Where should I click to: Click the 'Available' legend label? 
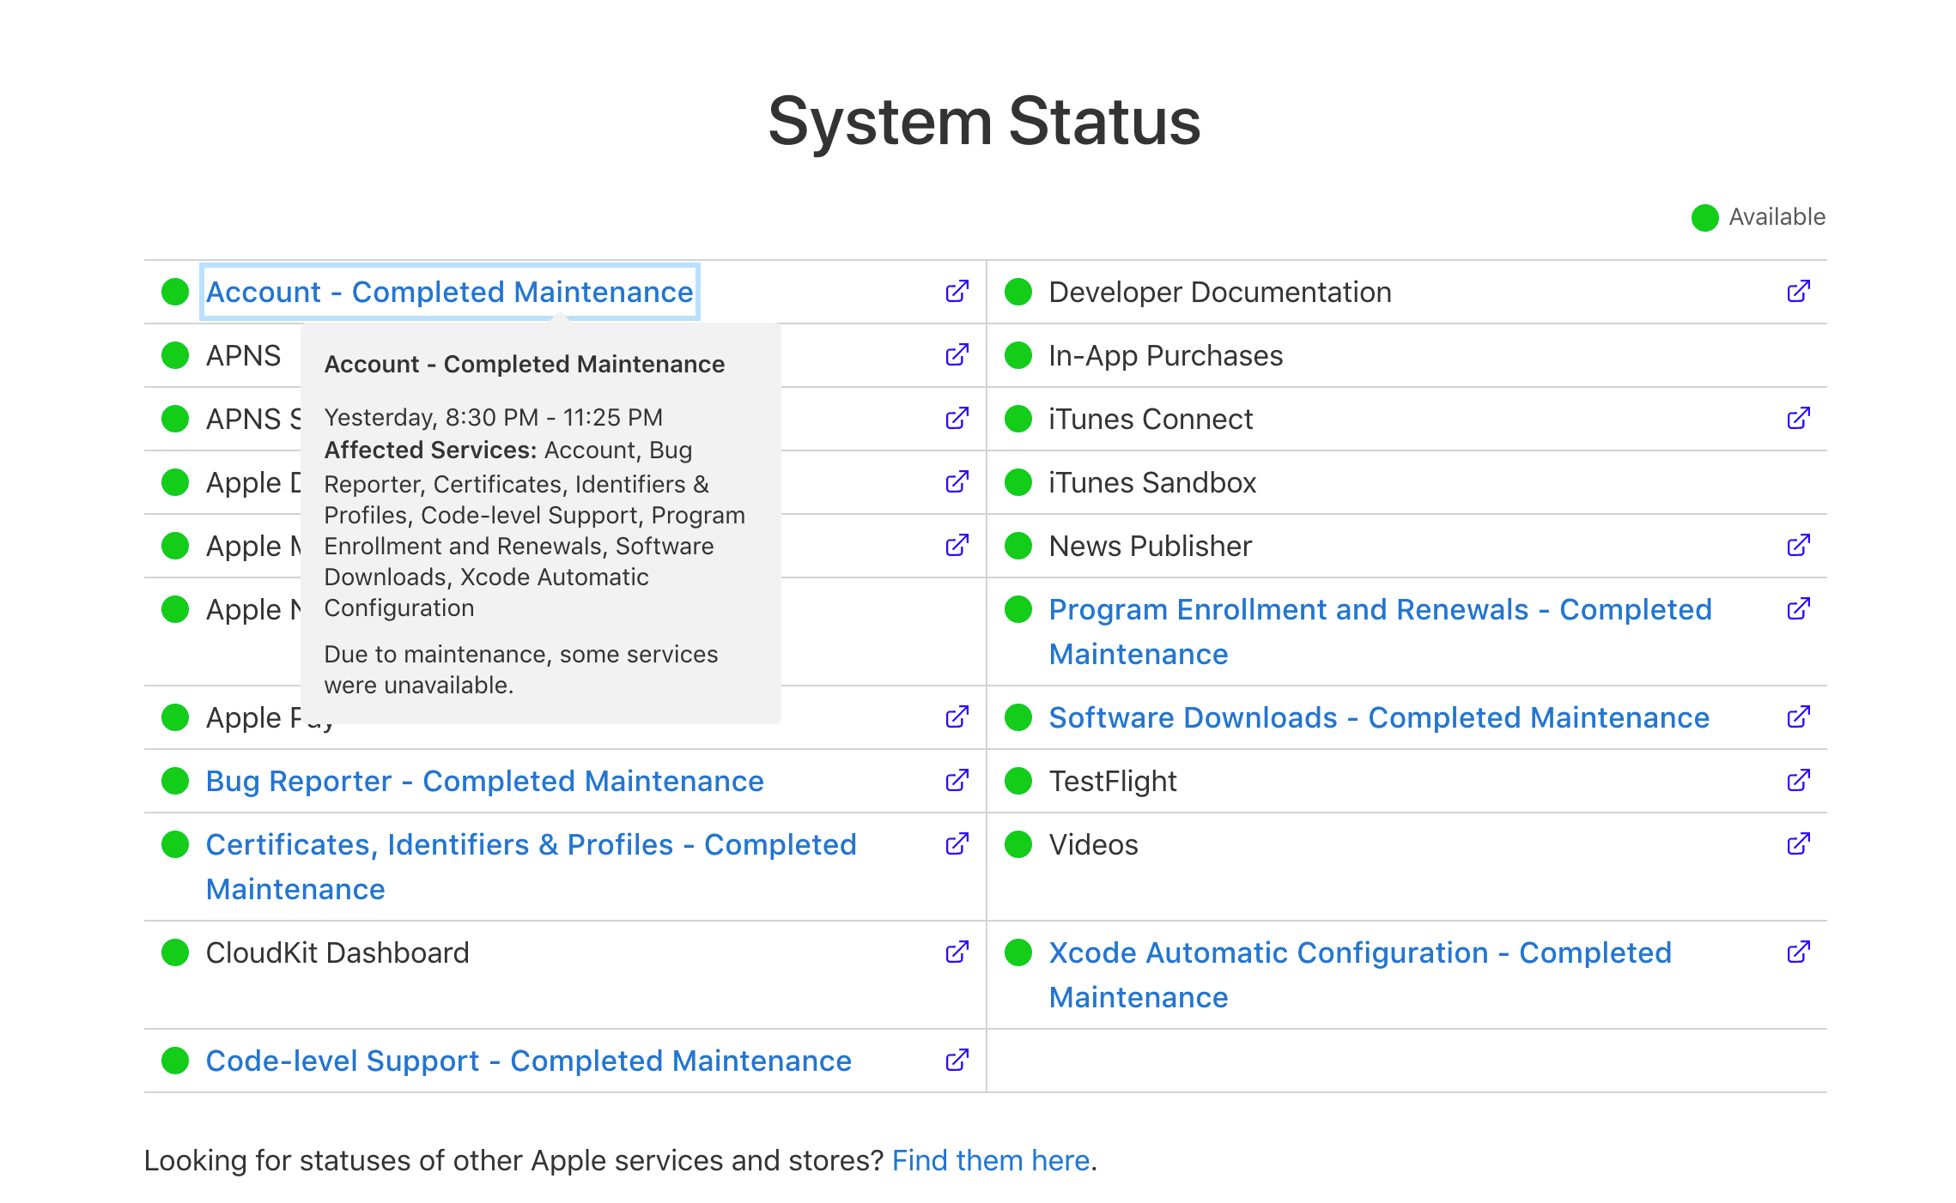pos(1777,217)
